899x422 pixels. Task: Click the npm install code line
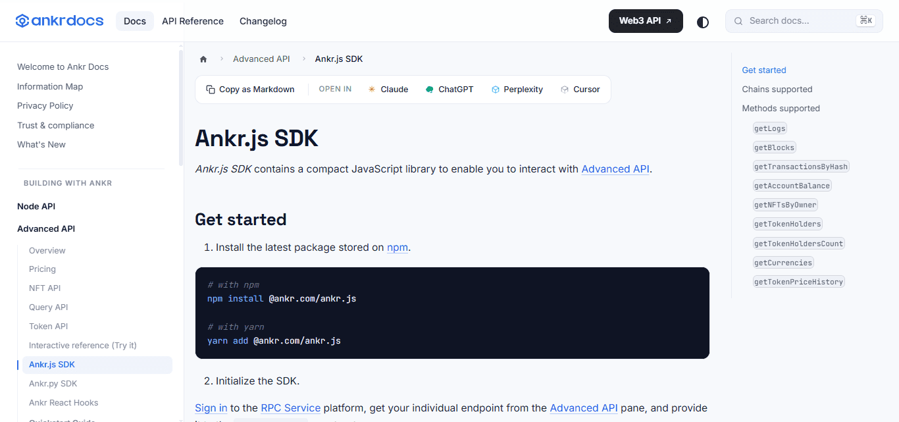(x=282, y=299)
